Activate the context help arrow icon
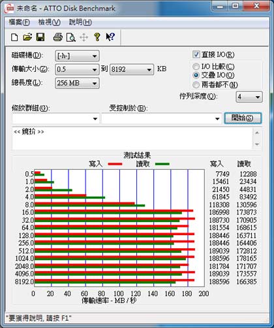This screenshot has height=328, width=274. (110, 37)
